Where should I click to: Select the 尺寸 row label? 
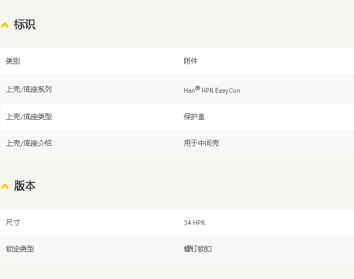coord(12,223)
